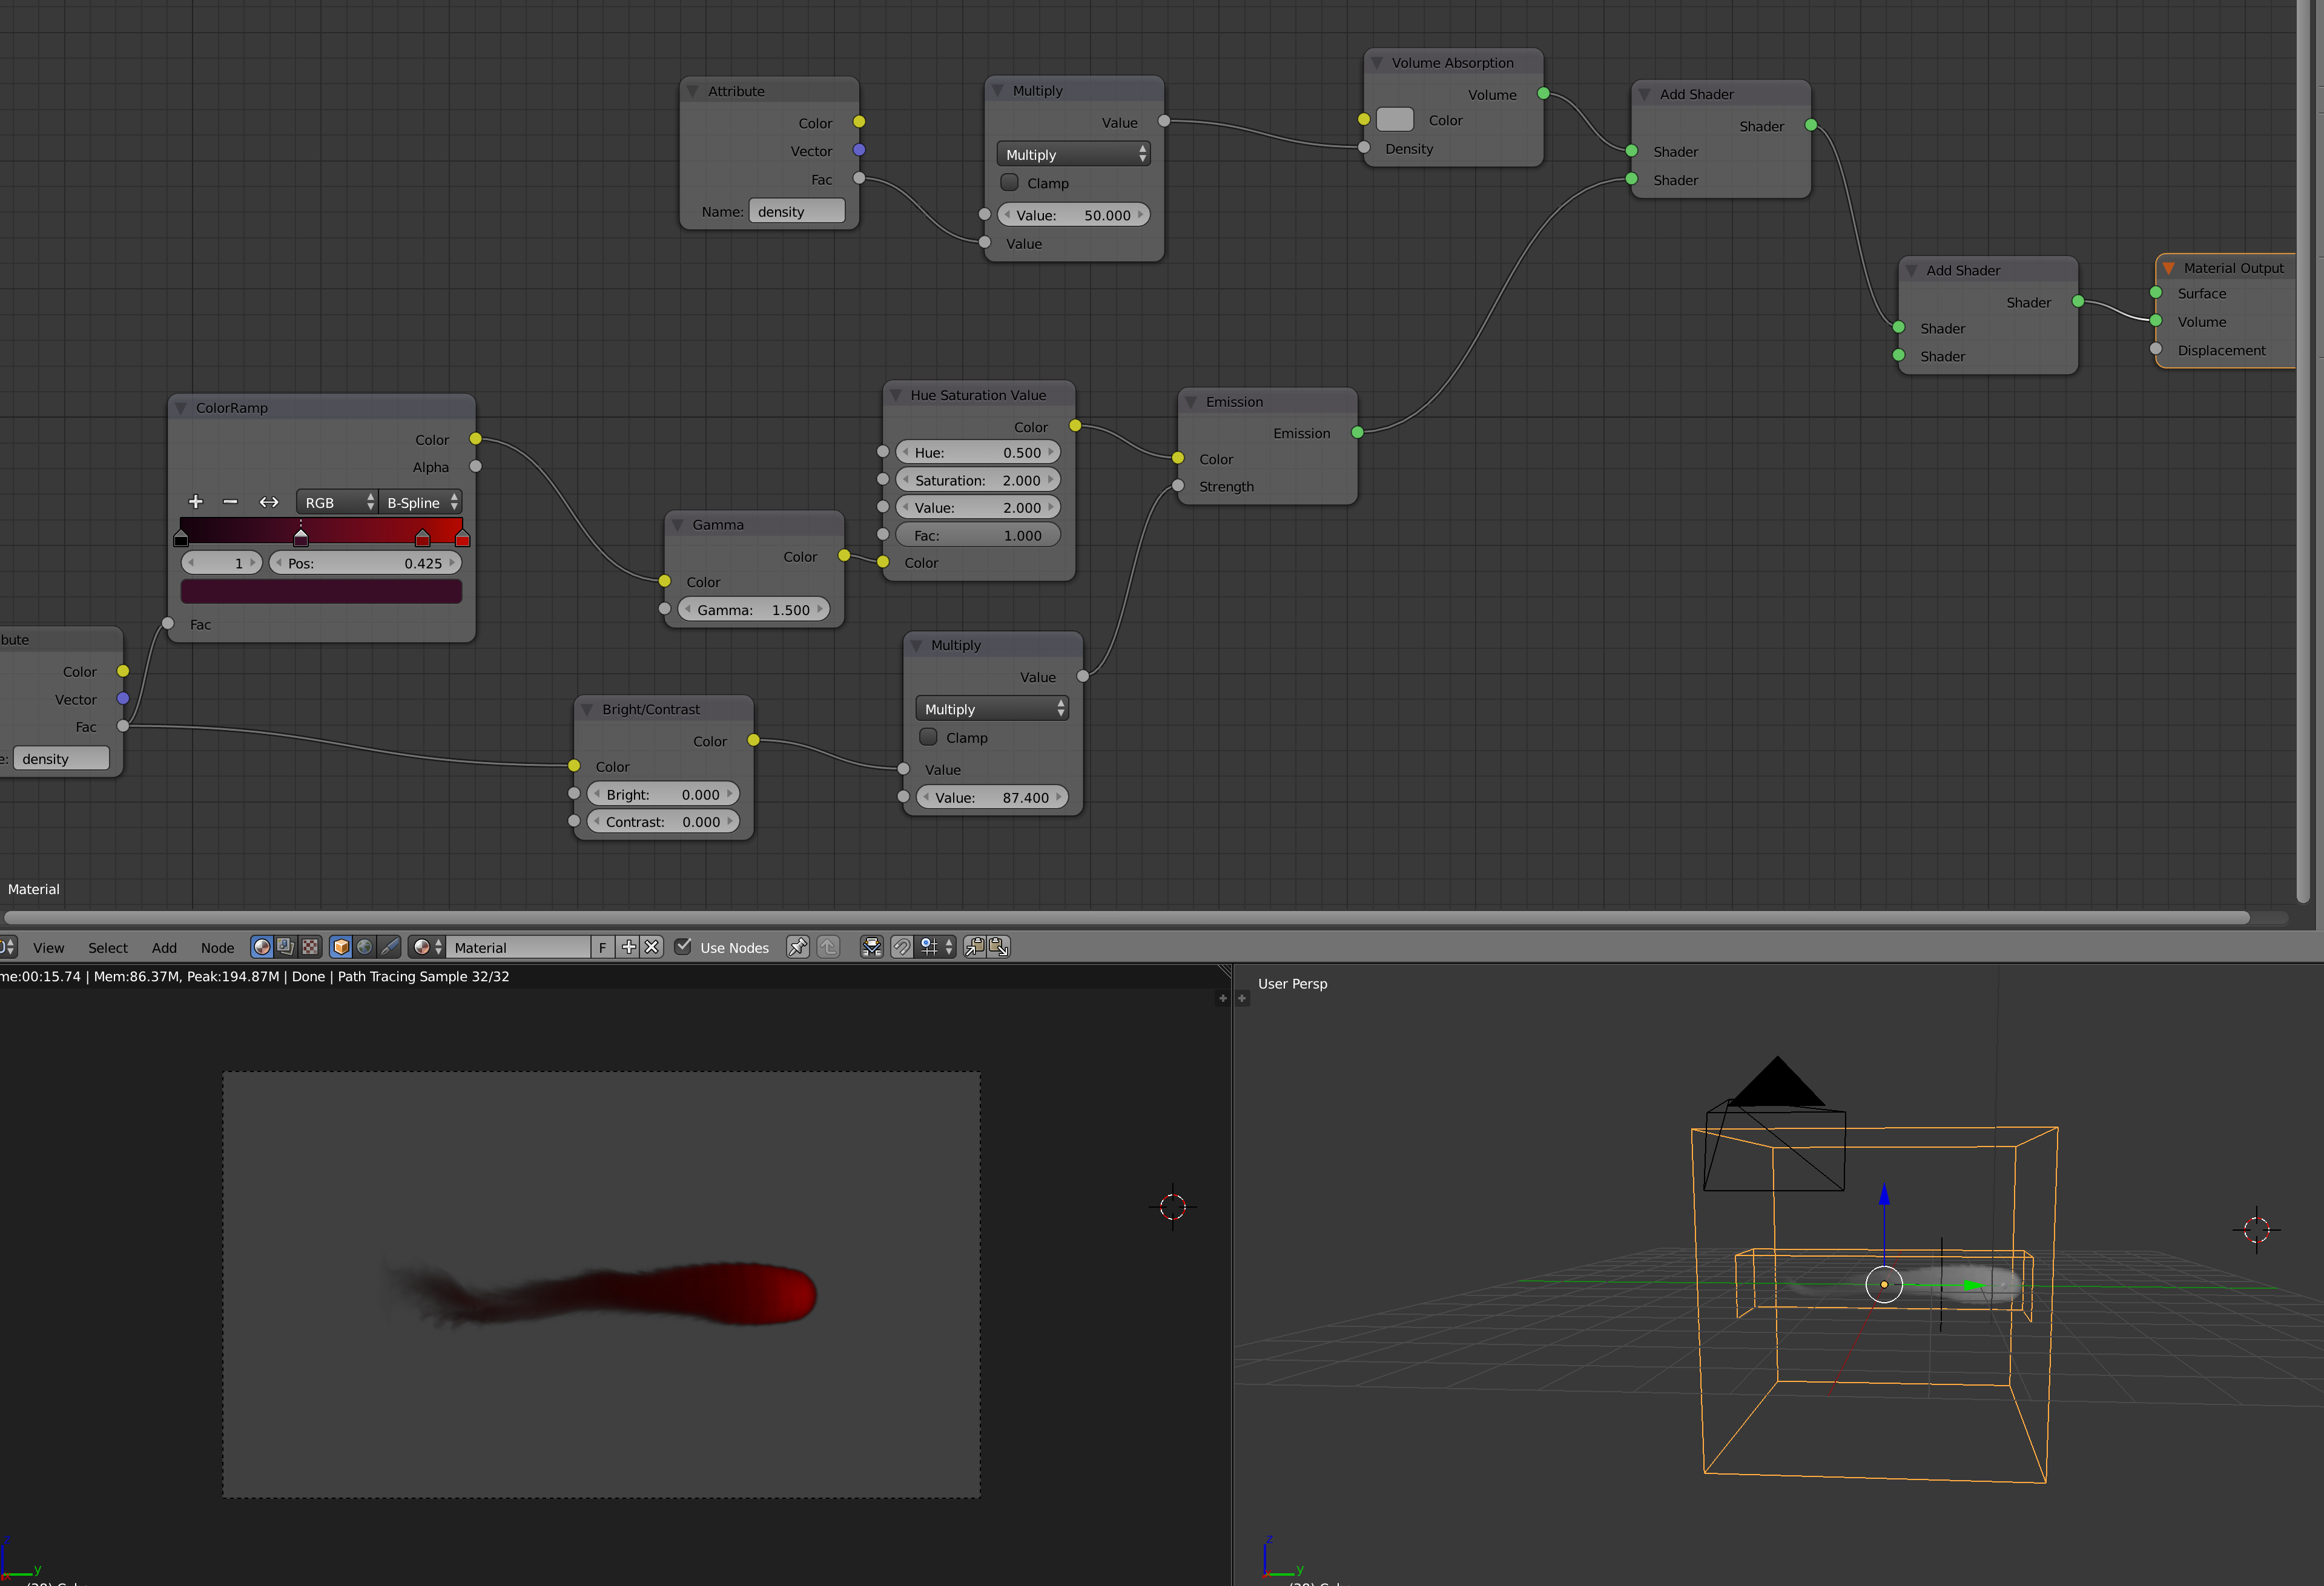This screenshot has width=2324, height=1586.
Task: Open snap element grid selector
Action: [x=936, y=947]
